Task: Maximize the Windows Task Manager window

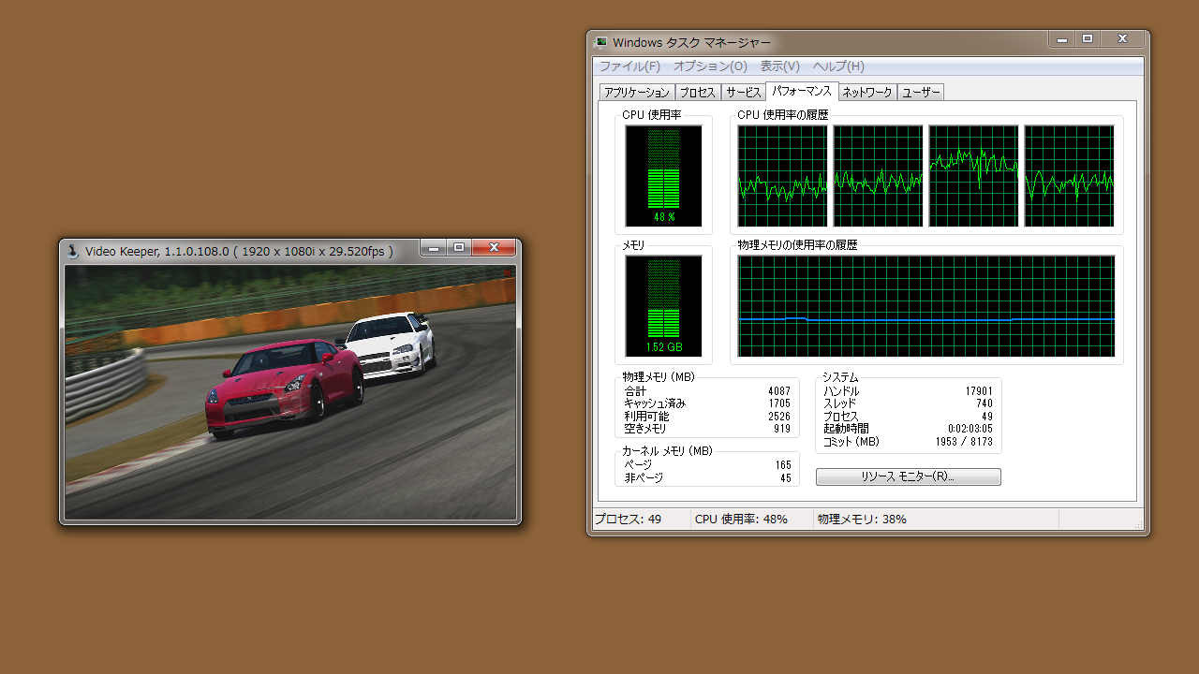Action: tap(1088, 38)
